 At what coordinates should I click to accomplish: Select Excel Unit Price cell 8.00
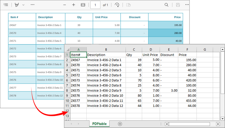(151, 75)
